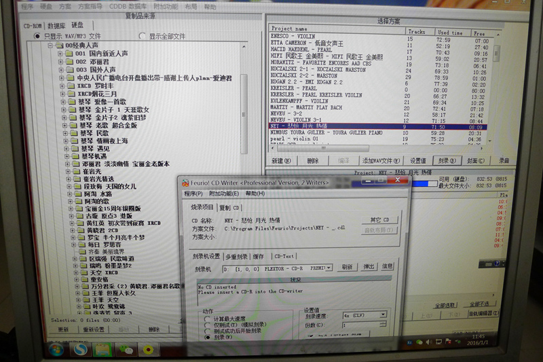Open Sogou browser from the taskbar
This screenshot has height=362, width=543.
point(80,350)
